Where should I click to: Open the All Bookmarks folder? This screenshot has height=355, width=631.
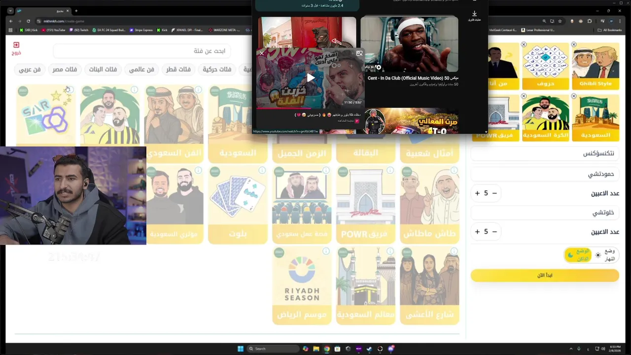(x=610, y=30)
